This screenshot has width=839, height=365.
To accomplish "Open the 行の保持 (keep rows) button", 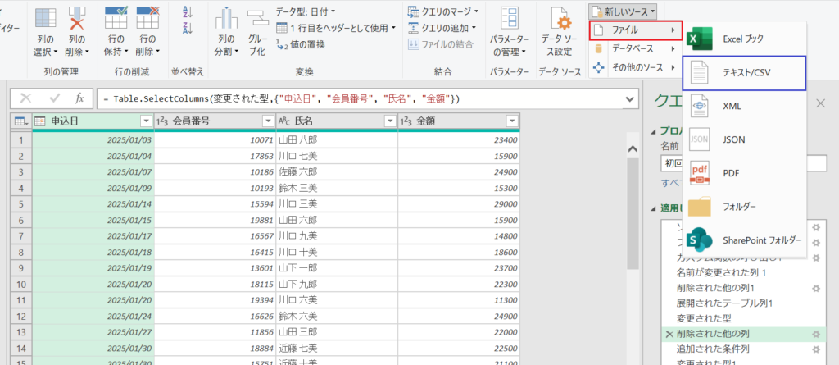I will pyautogui.click(x=116, y=32).
